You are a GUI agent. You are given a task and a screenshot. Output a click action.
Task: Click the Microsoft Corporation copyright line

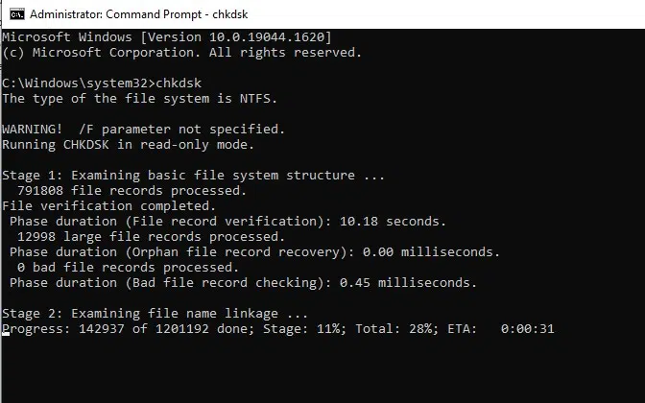point(181,53)
